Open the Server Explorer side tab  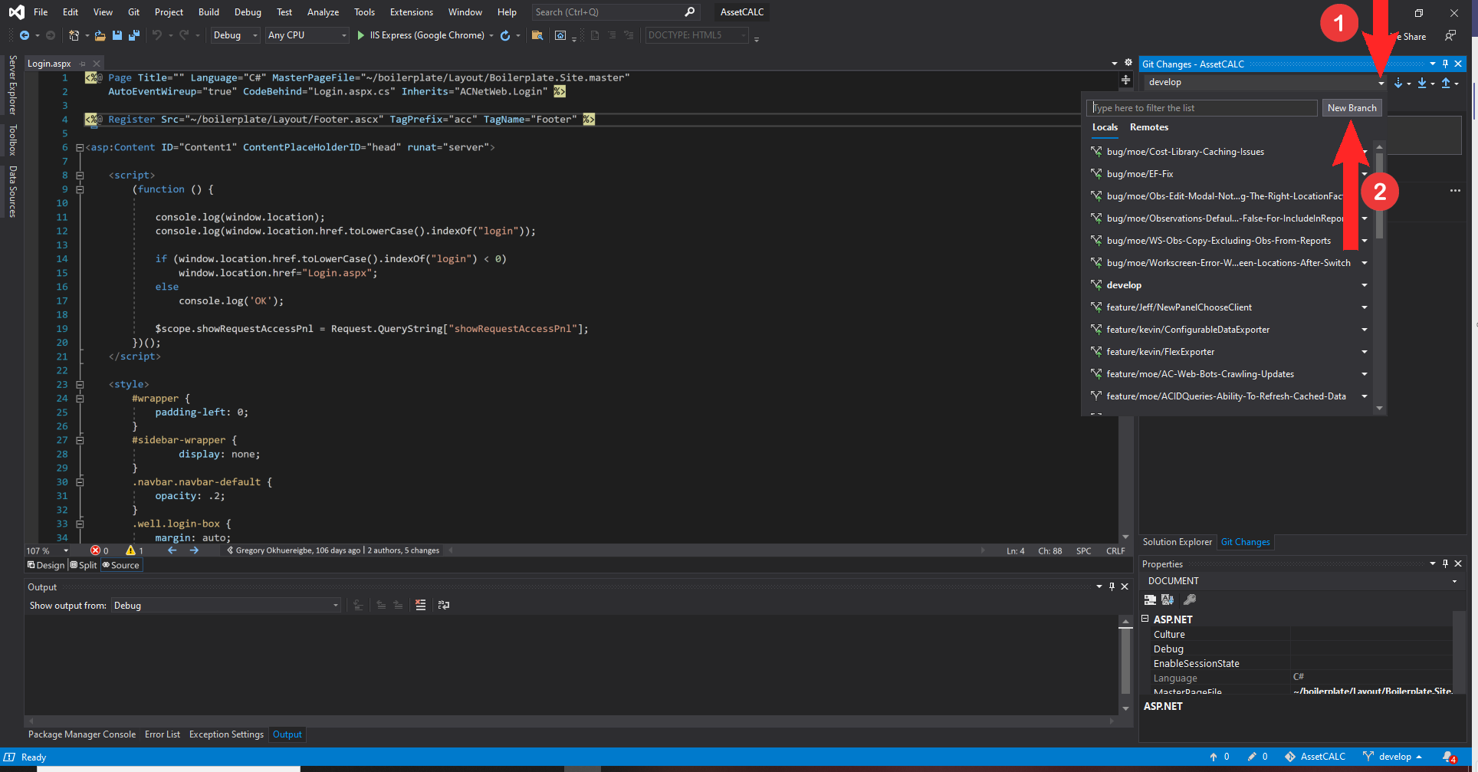[12, 85]
